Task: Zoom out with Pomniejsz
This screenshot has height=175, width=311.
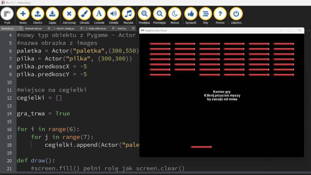Action: click(159, 14)
